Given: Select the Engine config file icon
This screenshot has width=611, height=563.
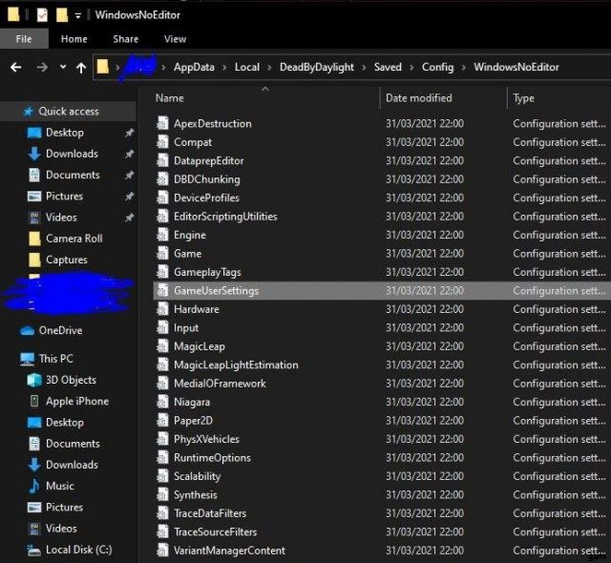Looking at the screenshot, I should pos(162,235).
